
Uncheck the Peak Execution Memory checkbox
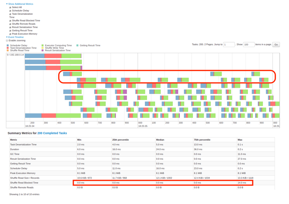[10, 34]
